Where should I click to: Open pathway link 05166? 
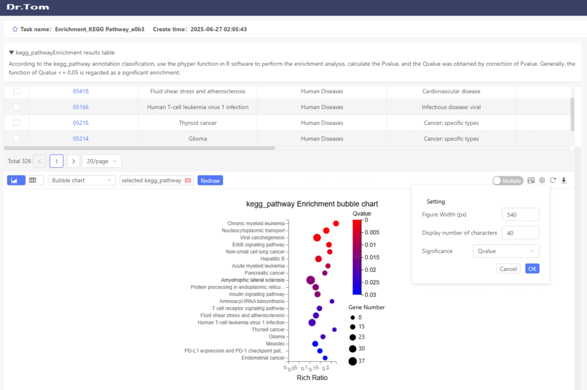coord(80,107)
